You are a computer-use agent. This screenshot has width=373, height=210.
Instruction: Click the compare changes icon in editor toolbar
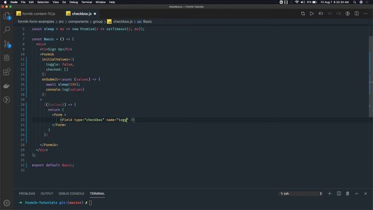click(303, 13)
